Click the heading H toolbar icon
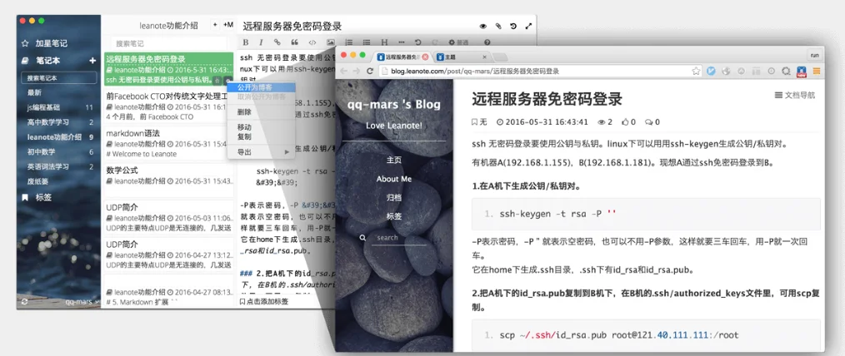The width and height of the screenshot is (845, 356). coord(384,42)
